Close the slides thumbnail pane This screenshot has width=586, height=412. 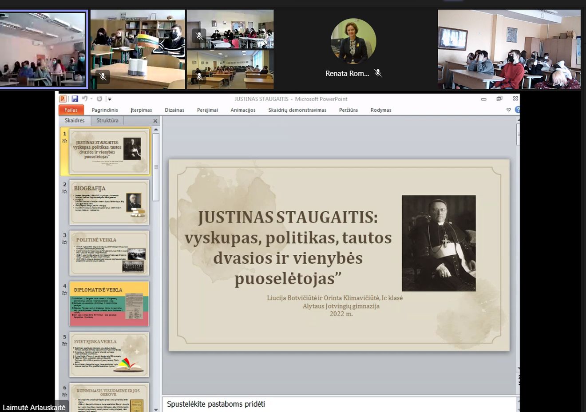tap(155, 121)
